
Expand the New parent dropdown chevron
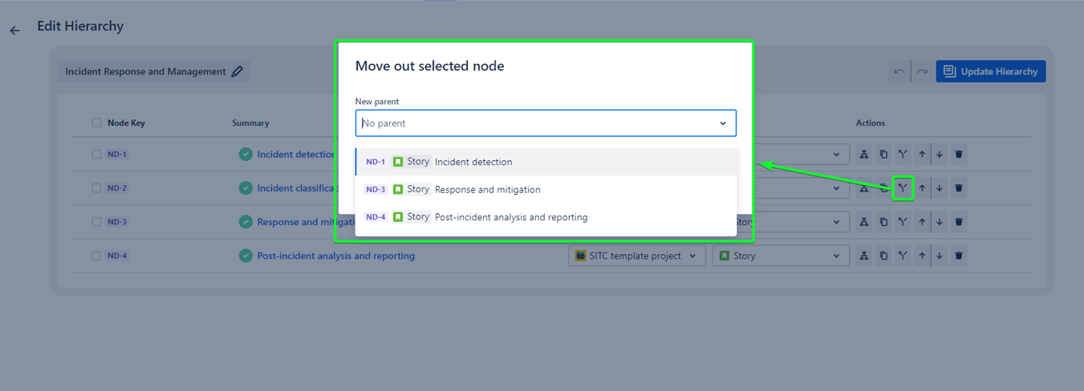point(722,123)
